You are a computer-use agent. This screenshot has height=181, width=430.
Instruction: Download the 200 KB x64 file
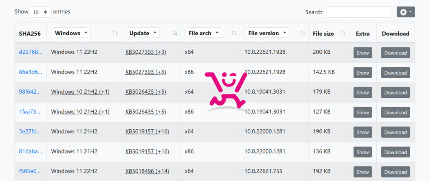coord(396,52)
